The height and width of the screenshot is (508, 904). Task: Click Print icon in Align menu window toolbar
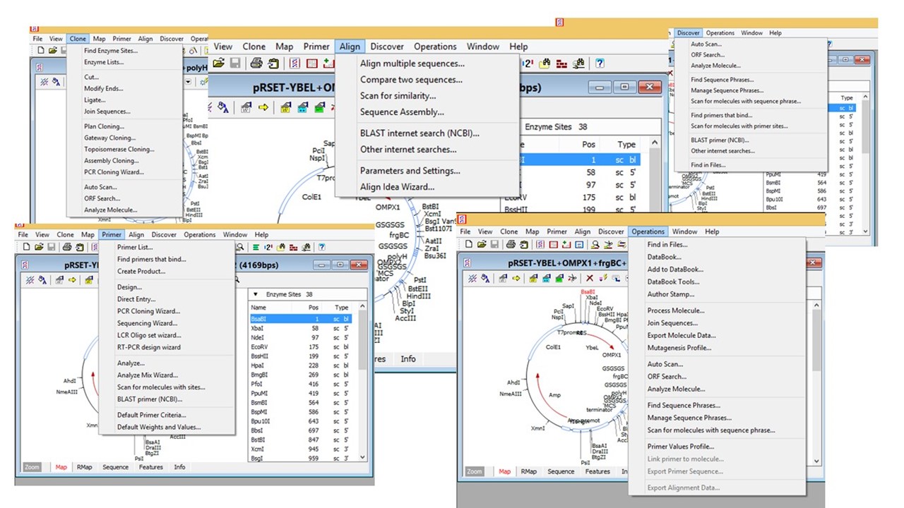(x=256, y=64)
